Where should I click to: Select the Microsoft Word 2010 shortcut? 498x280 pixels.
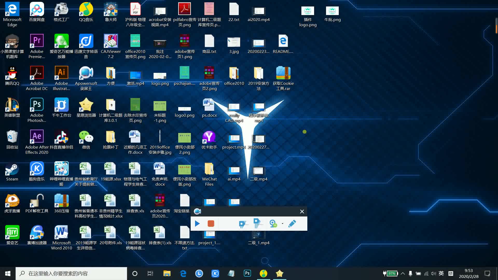61,238
